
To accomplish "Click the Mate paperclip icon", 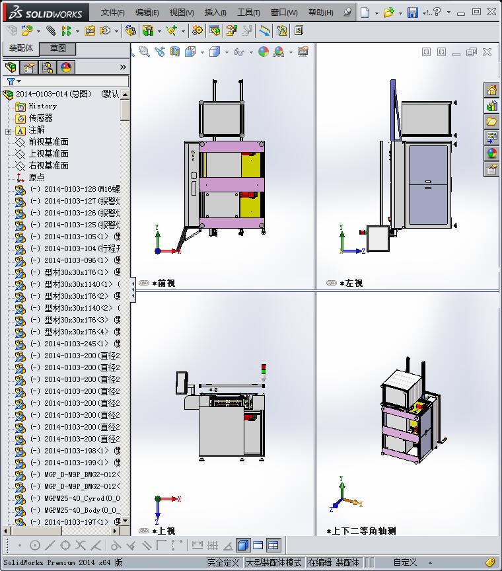I will tap(51, 30).
